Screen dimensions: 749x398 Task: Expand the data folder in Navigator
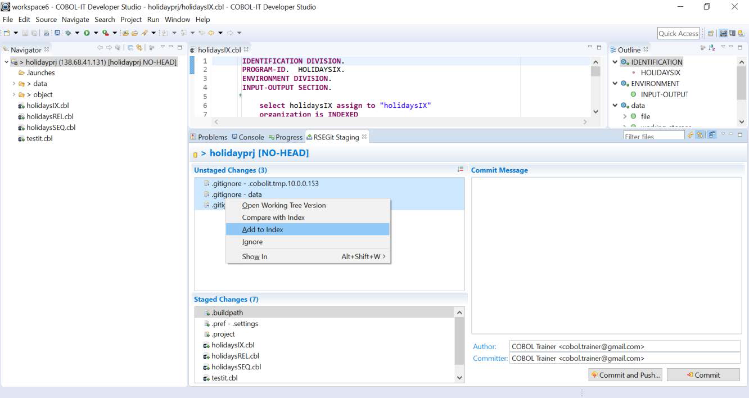14,84
